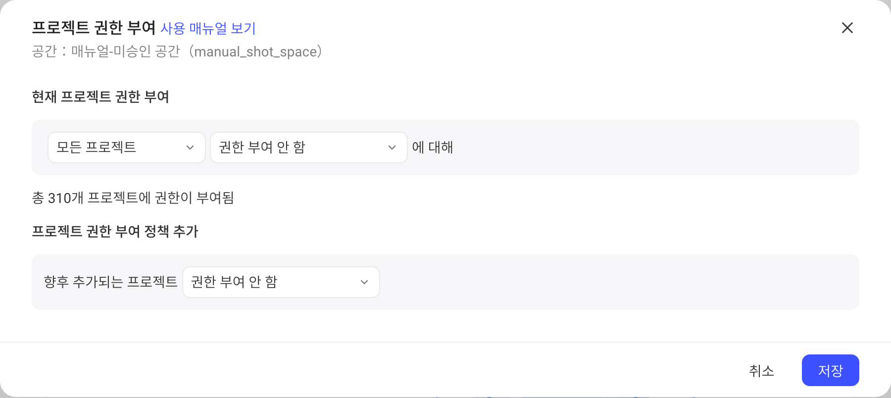Click the 에 대해 text
The image size is (891, 398).
(x=433, y=147)
